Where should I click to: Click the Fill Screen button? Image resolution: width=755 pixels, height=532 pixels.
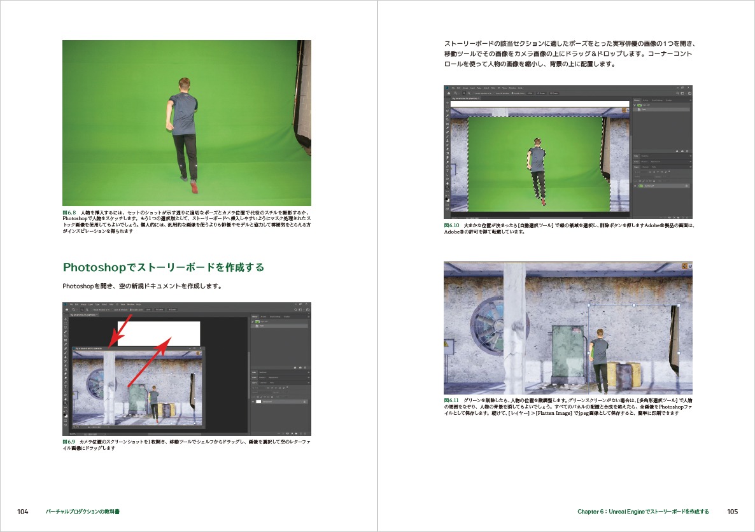coord(553,94)
